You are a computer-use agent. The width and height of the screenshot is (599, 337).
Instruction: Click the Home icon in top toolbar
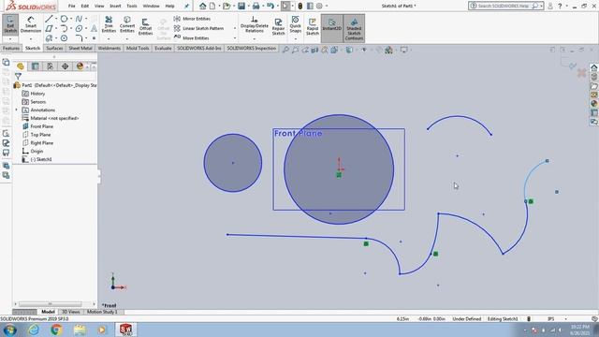click(x=203, y=6)
